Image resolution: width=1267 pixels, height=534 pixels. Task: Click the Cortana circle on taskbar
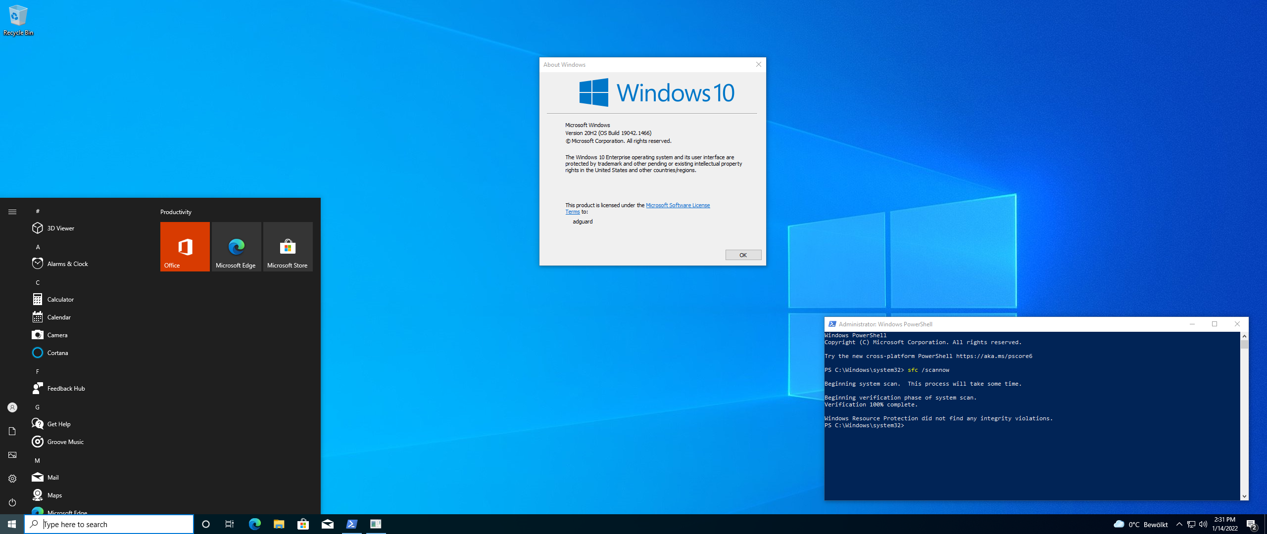[x=206, y=524]
